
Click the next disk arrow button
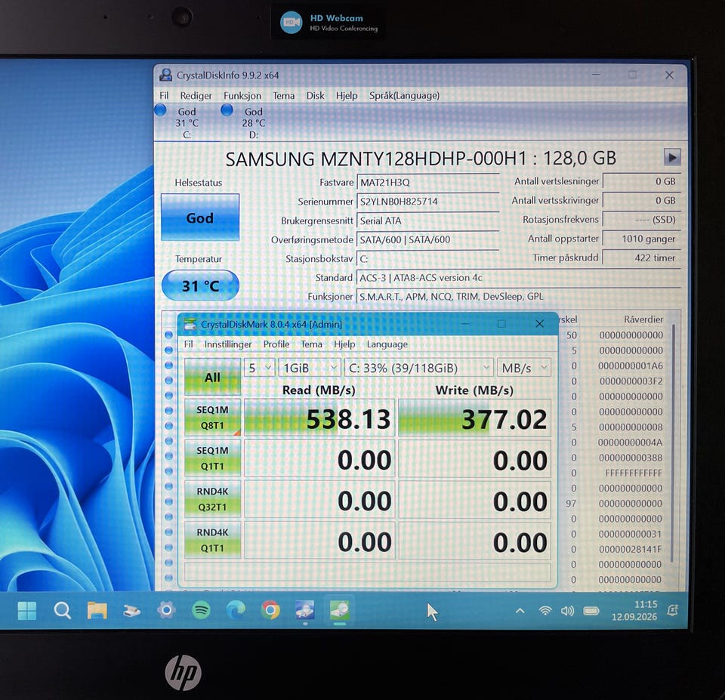[x=672, y=157]
